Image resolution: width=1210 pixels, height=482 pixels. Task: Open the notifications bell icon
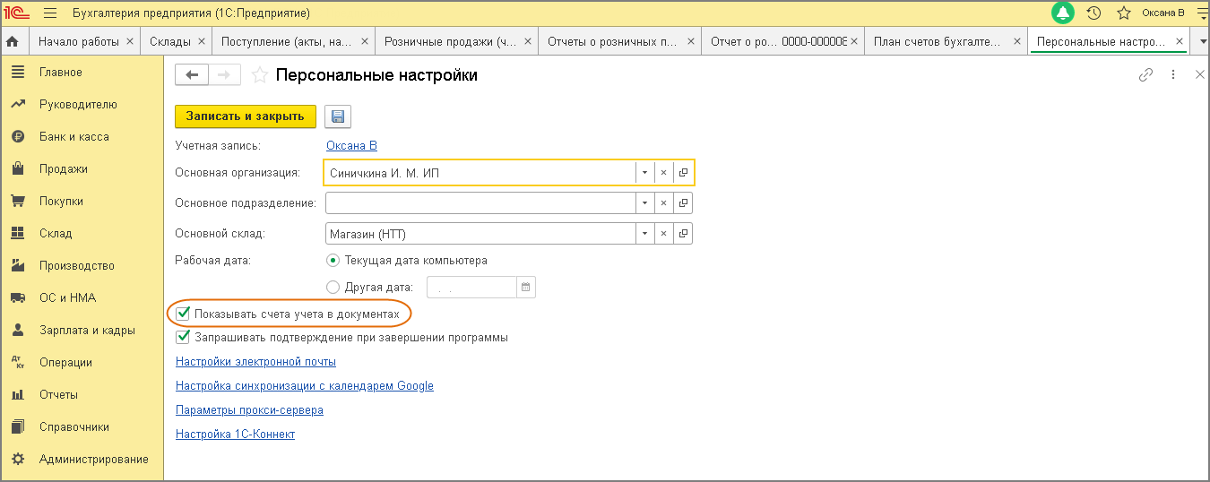pyautogui.click(x=1063, y=13)
